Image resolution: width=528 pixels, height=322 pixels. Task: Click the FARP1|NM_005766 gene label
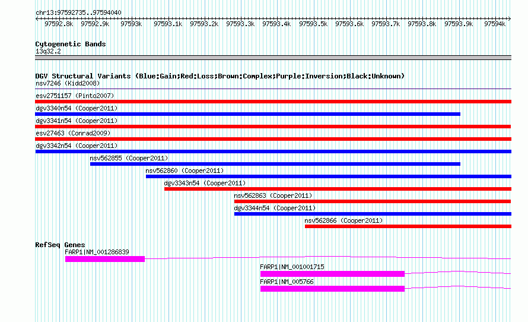pyautogui.click(x=287, y=282)
